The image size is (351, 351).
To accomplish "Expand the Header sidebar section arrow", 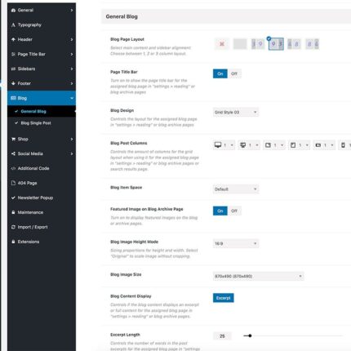I will (x=72, y=39).
